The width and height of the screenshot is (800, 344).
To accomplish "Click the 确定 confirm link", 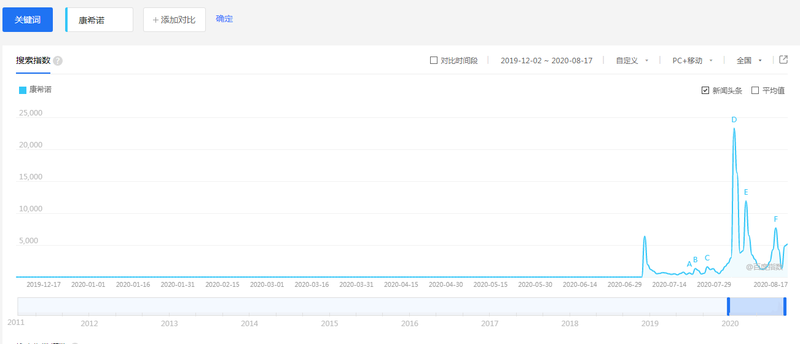I will point(224,18).
